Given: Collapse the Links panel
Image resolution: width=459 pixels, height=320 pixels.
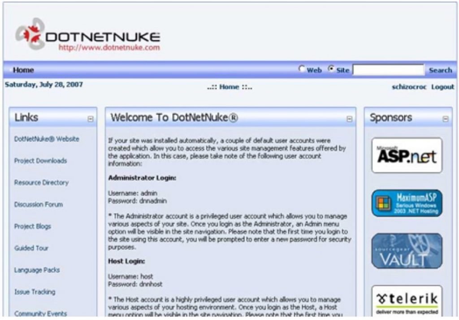Looking at the screenshot, I should [x=91, y=118].
